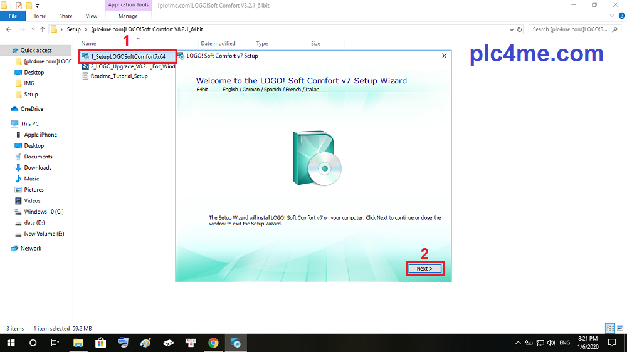The width and height of the screenshot is (627, 352).
Task: Change the ENG input language
Action: pyautogui.click(x=565, y=343)
